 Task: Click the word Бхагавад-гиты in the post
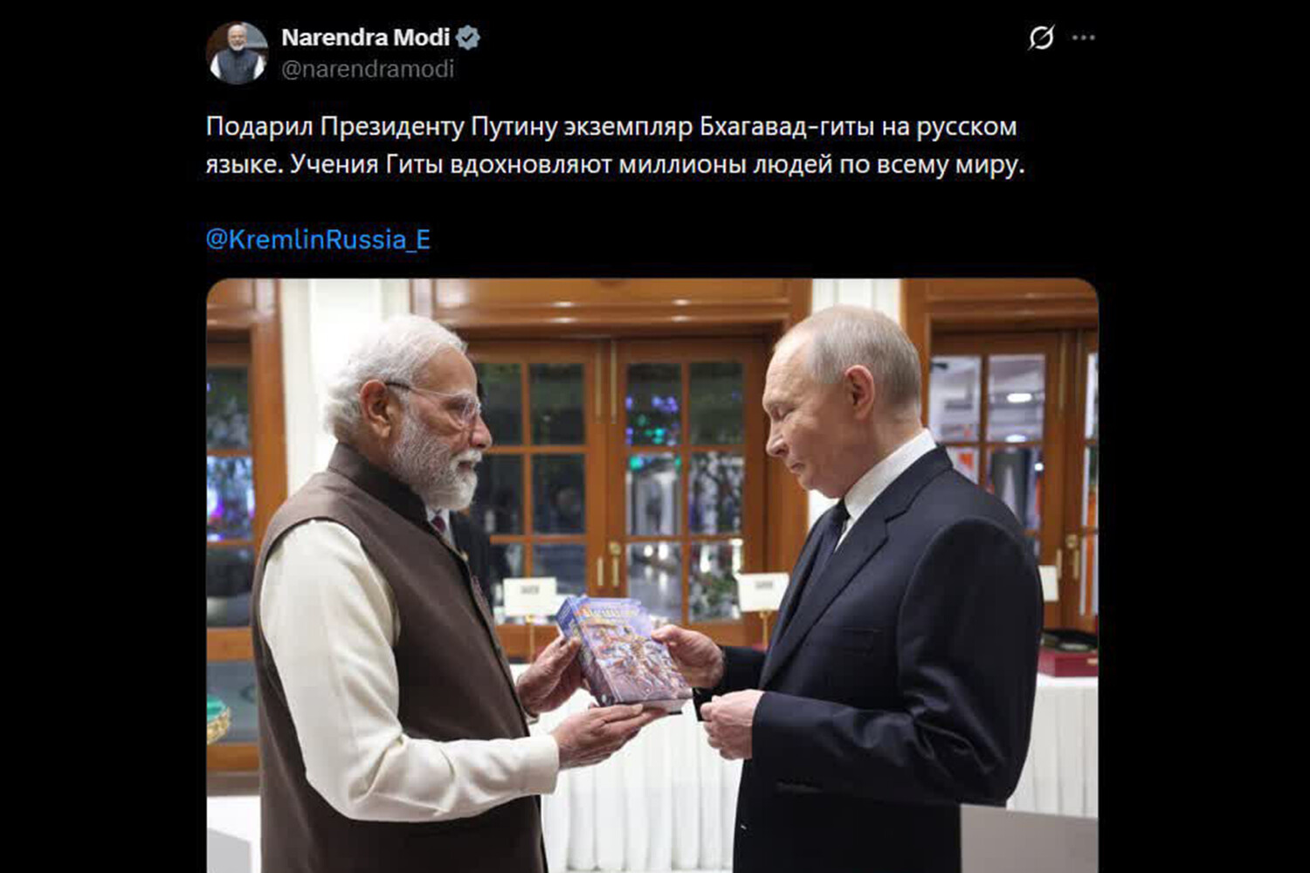pos(786,127)
